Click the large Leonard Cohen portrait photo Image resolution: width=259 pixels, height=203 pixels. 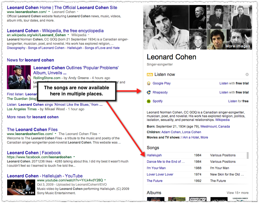point(166,27)
